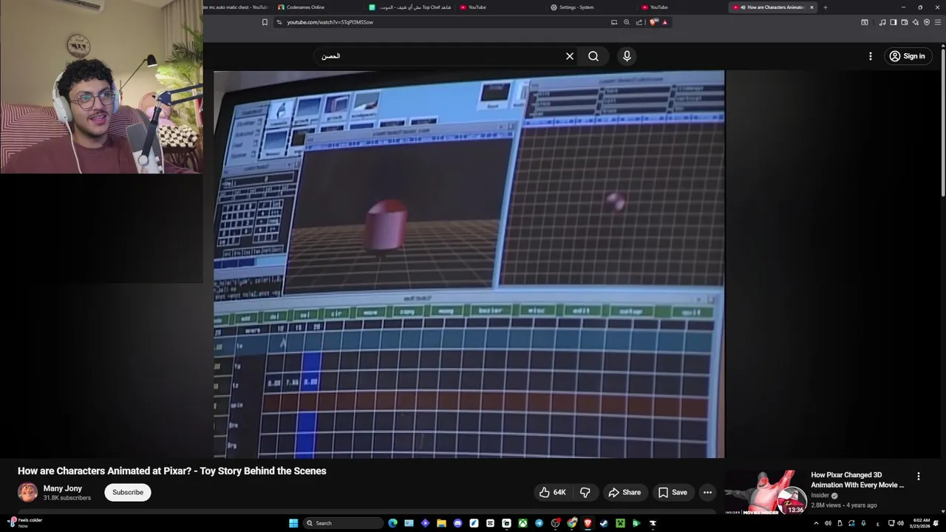Screen dimensions: 946x532
Task: Click share page icon in address bar
Action: 639,22
